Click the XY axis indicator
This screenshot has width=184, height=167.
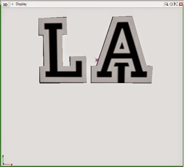7,161
